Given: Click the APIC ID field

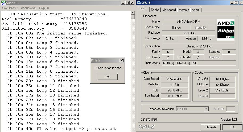Looking at the screenshot, I should click(230, 109).
